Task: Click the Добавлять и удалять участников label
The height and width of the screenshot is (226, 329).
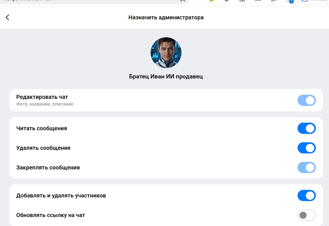Action: point(61,196)
